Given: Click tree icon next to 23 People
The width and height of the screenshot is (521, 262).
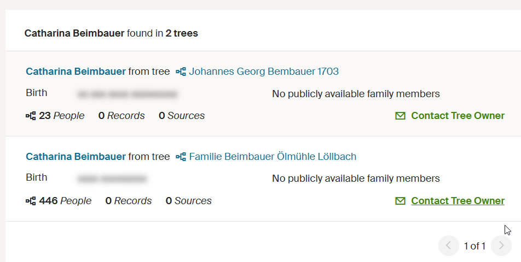Looking at the screenshot, I should (x=31, y=116).
